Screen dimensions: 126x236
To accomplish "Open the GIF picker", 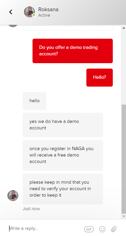I will point(89,229).
